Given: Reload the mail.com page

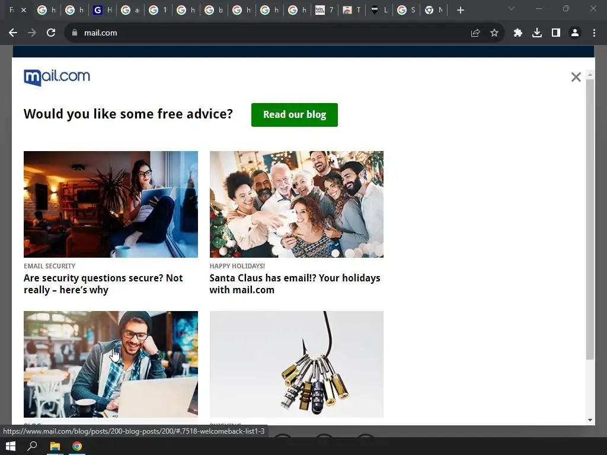Looking at the screenshot, I should pyautogui.click(x=51, y=33).
